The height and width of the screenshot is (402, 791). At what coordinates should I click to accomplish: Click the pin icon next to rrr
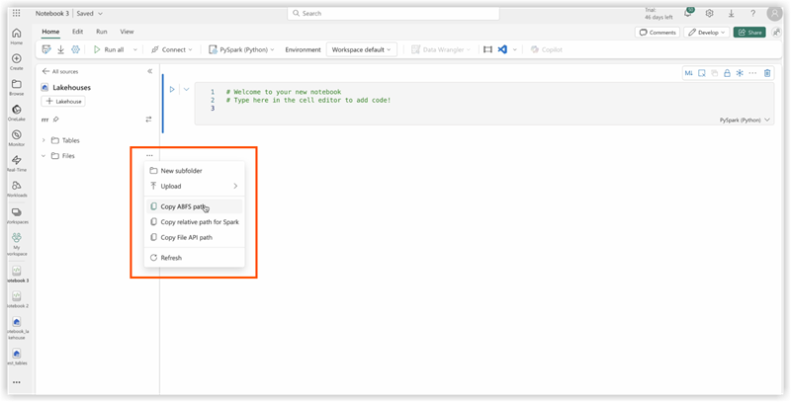[56, 119]
